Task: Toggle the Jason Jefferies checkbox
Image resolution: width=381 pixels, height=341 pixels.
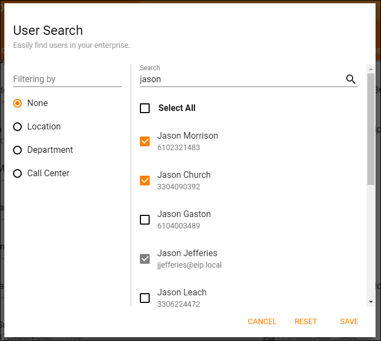Action: tap(145, 259)
